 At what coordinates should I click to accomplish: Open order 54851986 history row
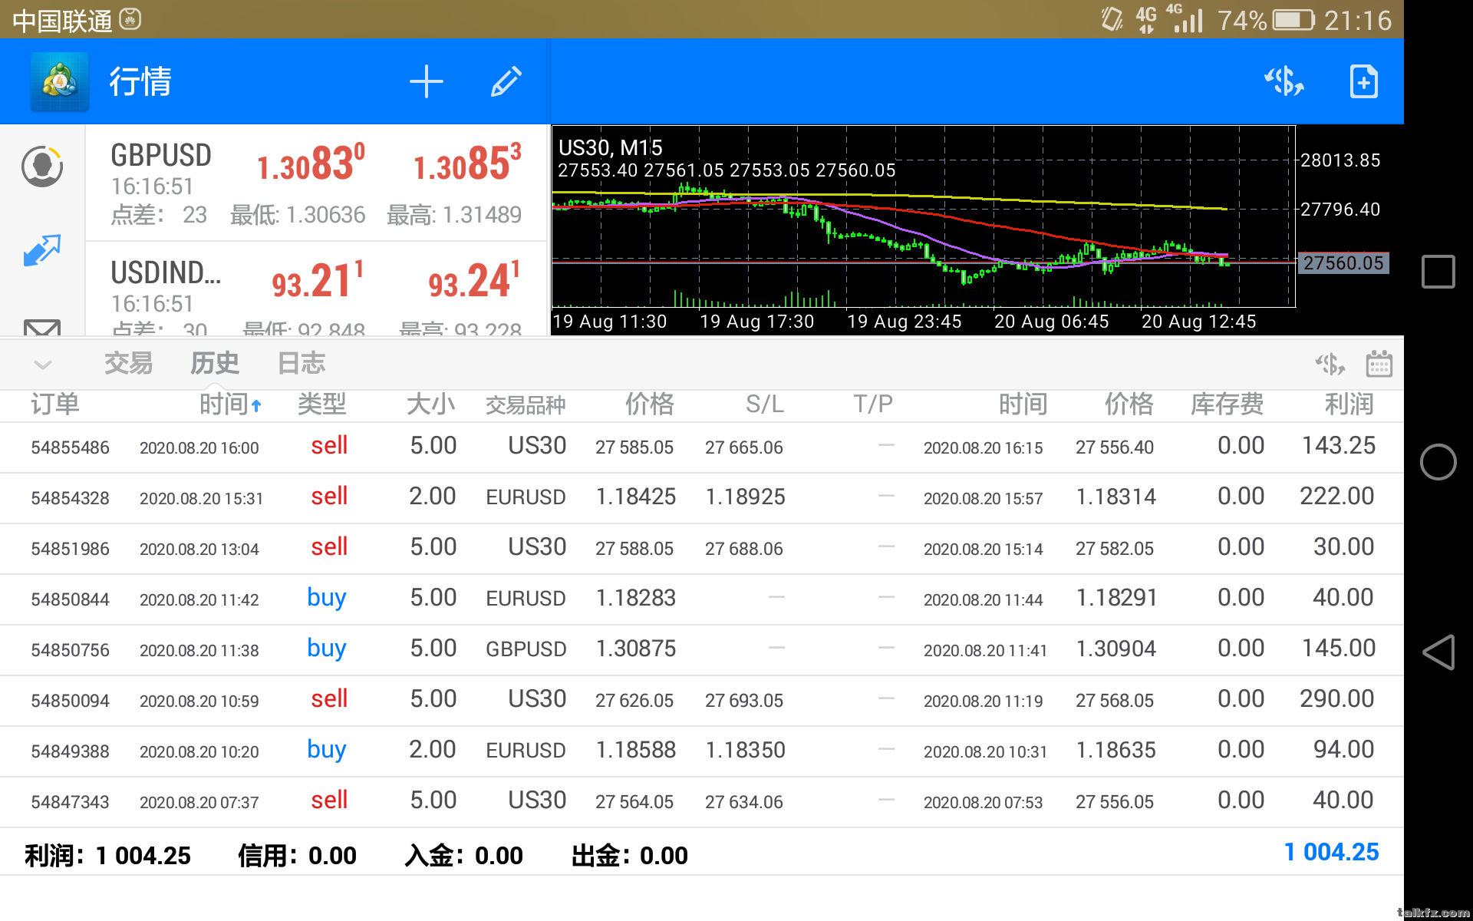tap(702, 548)
